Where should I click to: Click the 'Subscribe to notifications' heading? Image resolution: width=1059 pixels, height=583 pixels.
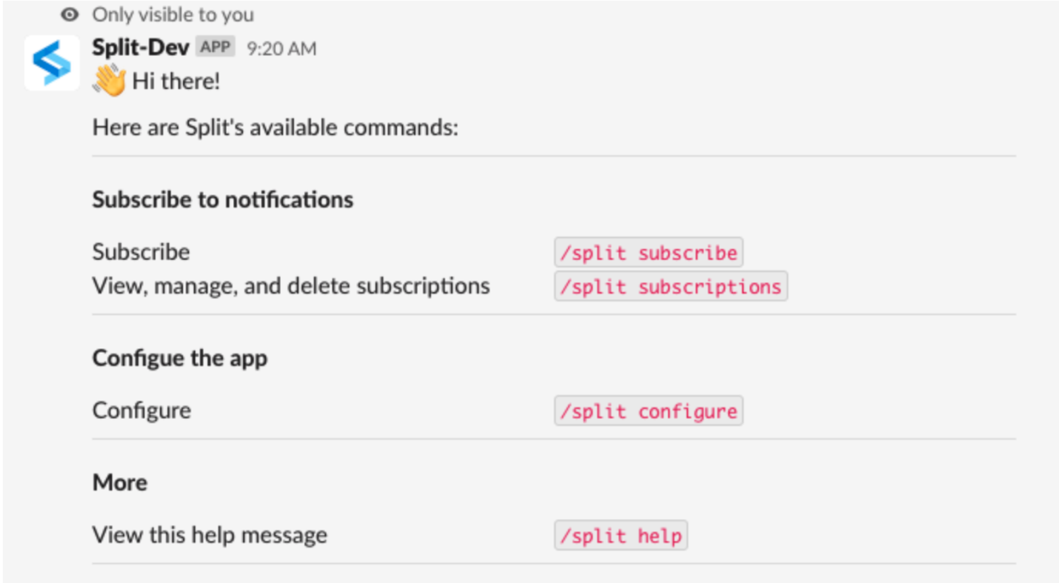(x=222, y=200)
